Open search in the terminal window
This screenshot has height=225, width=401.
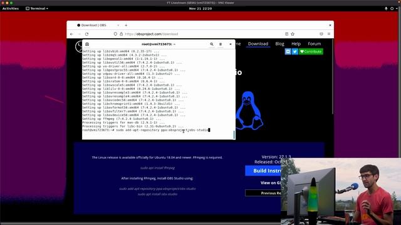coord(212,44)
